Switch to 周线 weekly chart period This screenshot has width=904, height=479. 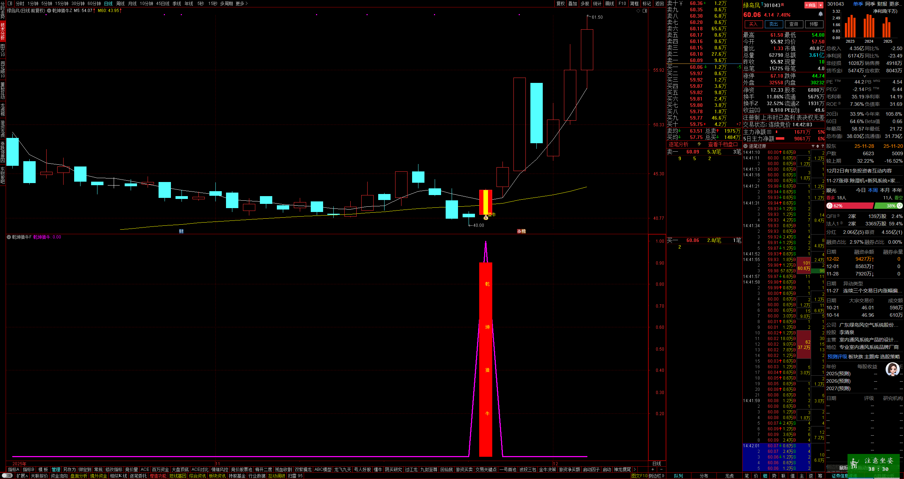click(x=120, y=4)
